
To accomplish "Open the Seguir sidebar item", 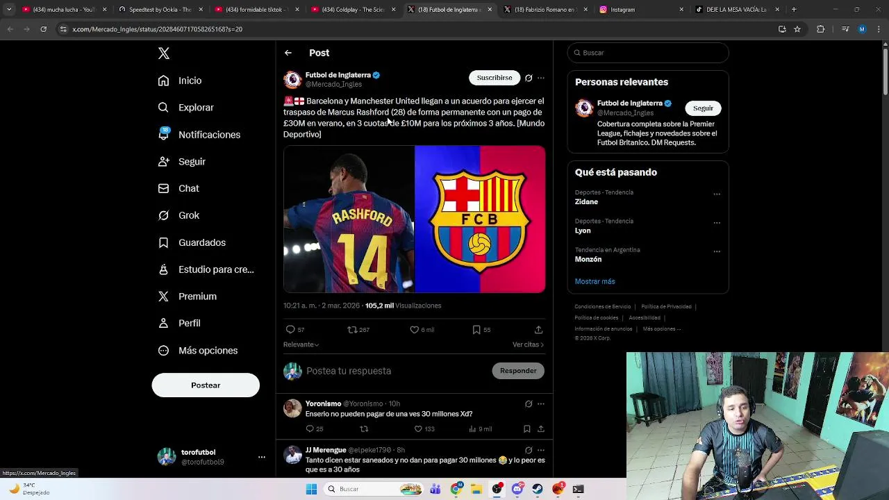I will pyautogui.click(x=181, y=162).
